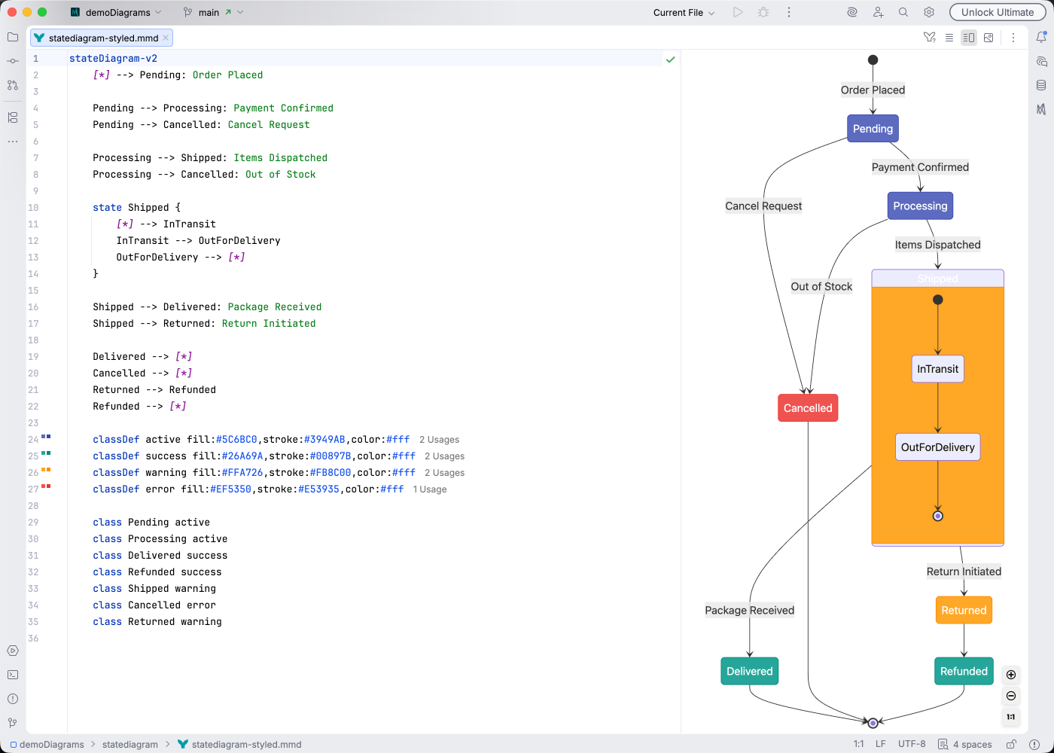Click statediagram in the breadcrumb path
This screenshot has height=753, width=1054.
129,744
